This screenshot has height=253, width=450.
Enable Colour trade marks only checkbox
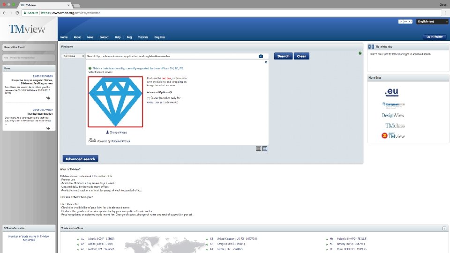(149, 98)
